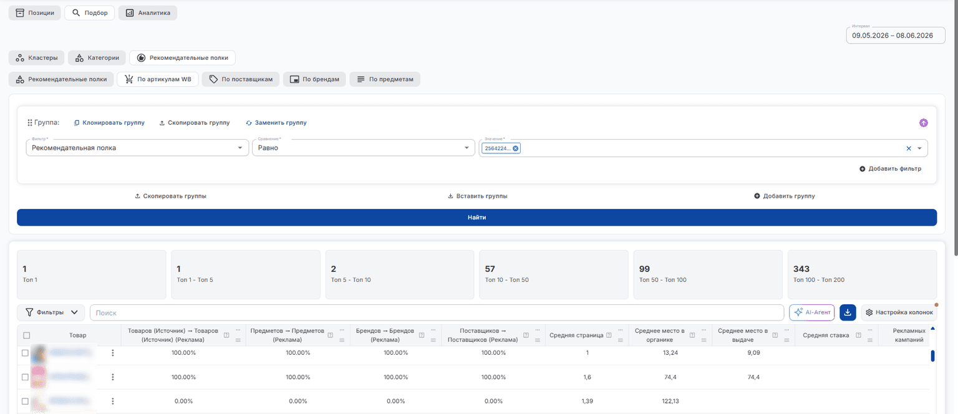Click the blue Найти button
Viewport: 958px width, 414px height.
click(x=477, y=218)
